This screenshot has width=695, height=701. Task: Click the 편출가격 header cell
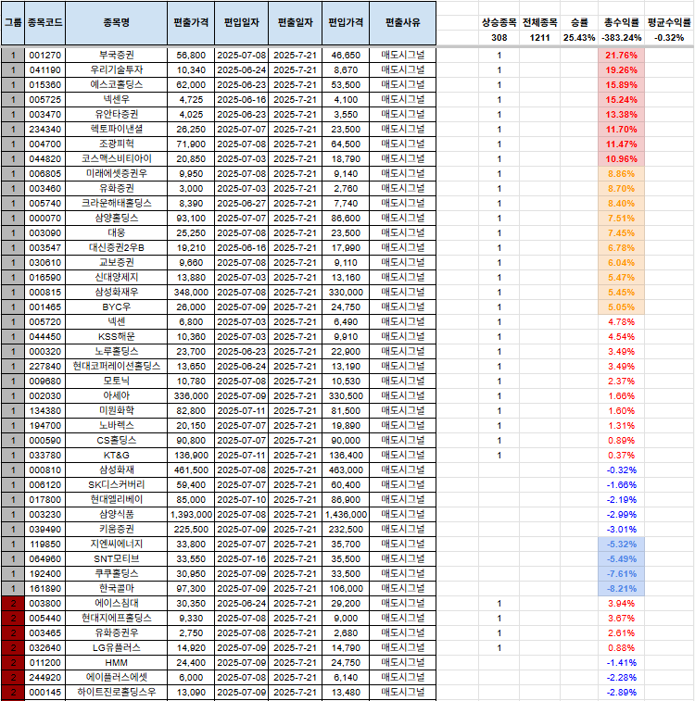click(x=191, y=23)
